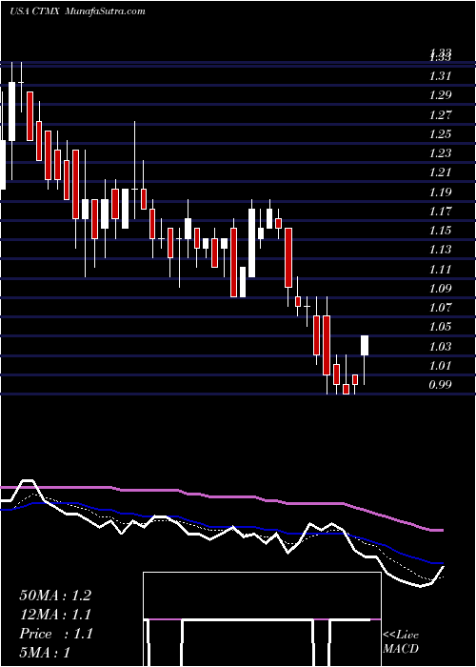This screenshot has width=476, height=667.
Task: Select the 1.17 price axis label
Action: click(x=440, y=212)
